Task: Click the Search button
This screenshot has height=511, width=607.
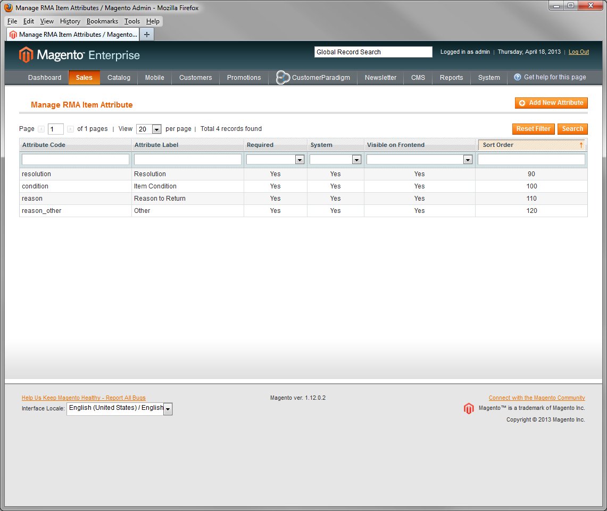Action: pos(572,129)
